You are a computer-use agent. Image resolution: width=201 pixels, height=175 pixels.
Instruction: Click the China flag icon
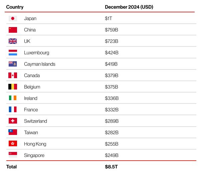pos(13,30)
